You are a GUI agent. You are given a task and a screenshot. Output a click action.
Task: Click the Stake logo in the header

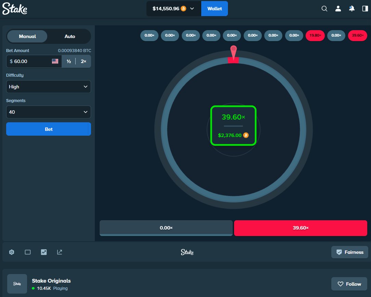click(15, 9)
